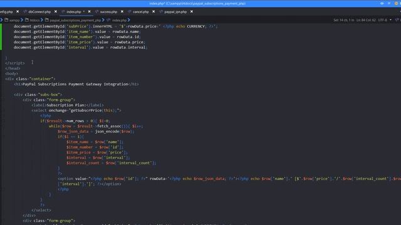401x225 pixels.
Task: Expand the chevron after xampp breadcrumb
Action: (22, 20)
